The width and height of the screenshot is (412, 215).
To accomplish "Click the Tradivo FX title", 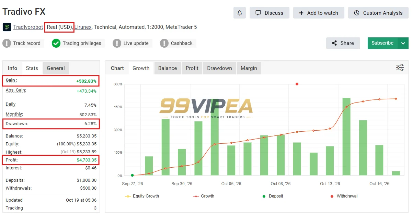I will [24, 12].
